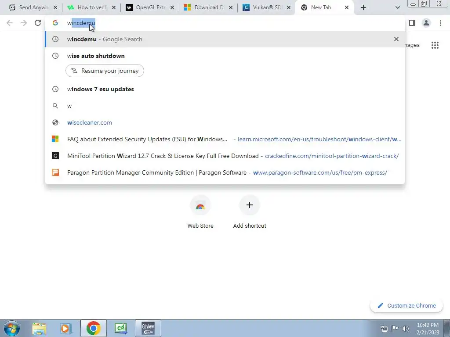Click the Google icon in address bar
Screen dimensions: 450x337
click(55, 23)
